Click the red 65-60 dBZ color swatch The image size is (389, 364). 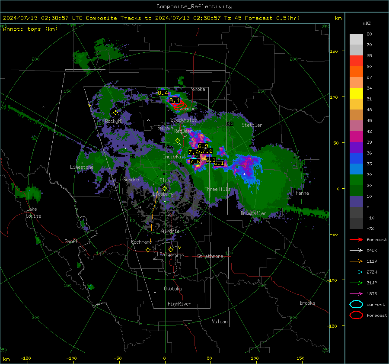click(356, 61)
